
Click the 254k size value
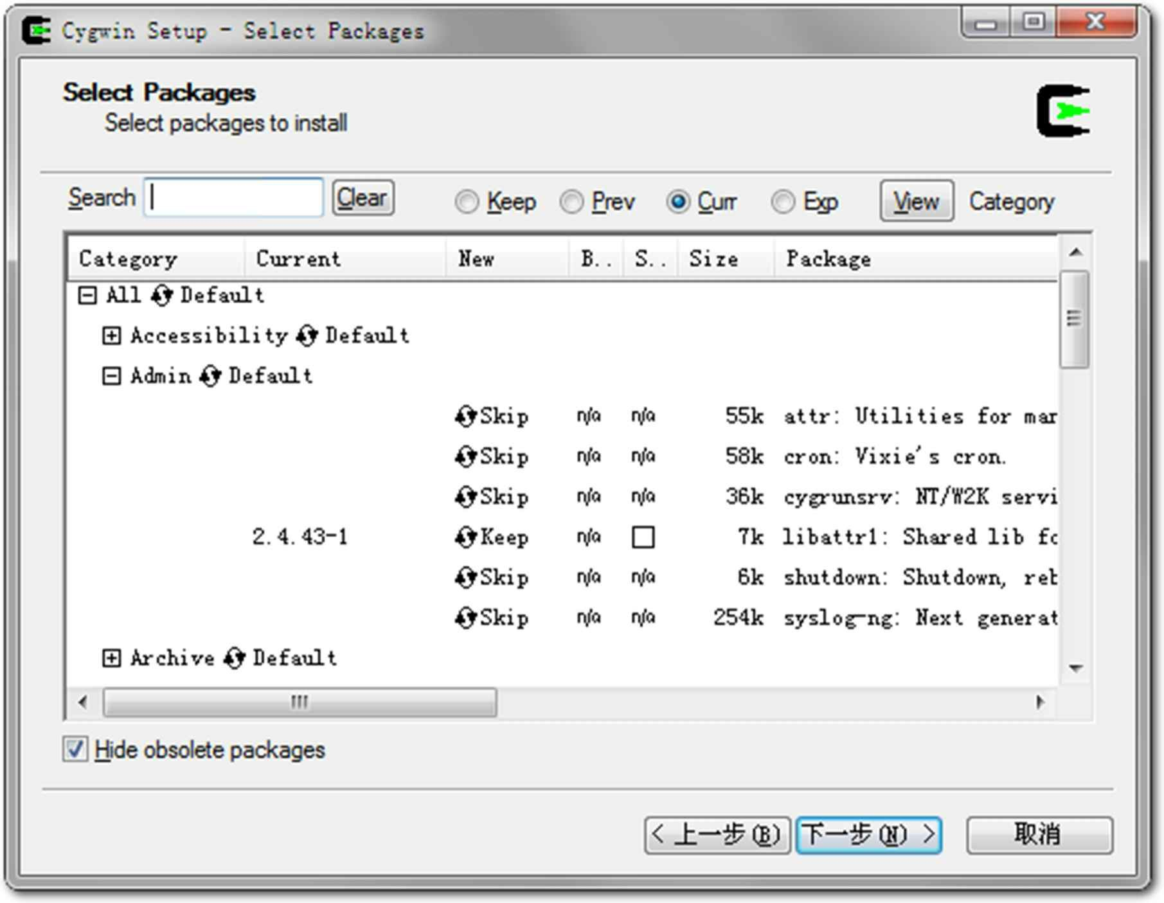pos(739,618)
